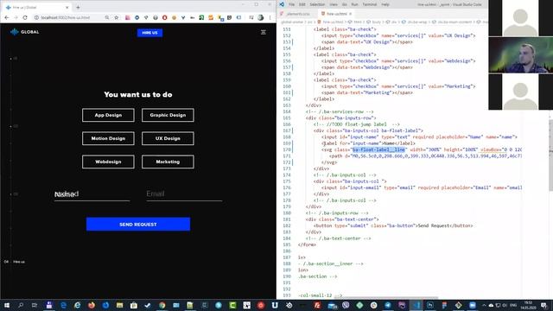Click line number 170 in editor
This screenshot has width=553, height=311.
pos(287,149)
